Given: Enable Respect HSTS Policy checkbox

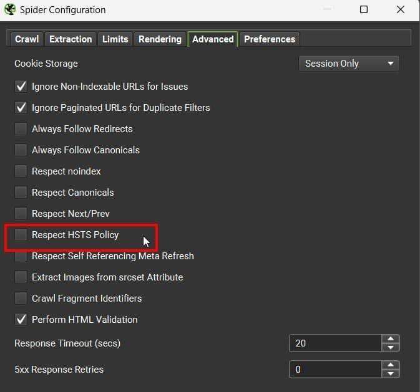Looking at the screenshot, I should [x=21, y=235].
